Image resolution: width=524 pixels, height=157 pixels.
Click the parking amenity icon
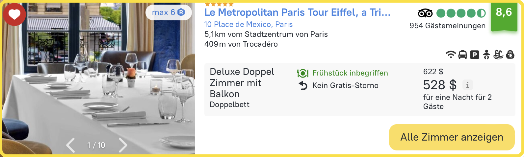474,55
